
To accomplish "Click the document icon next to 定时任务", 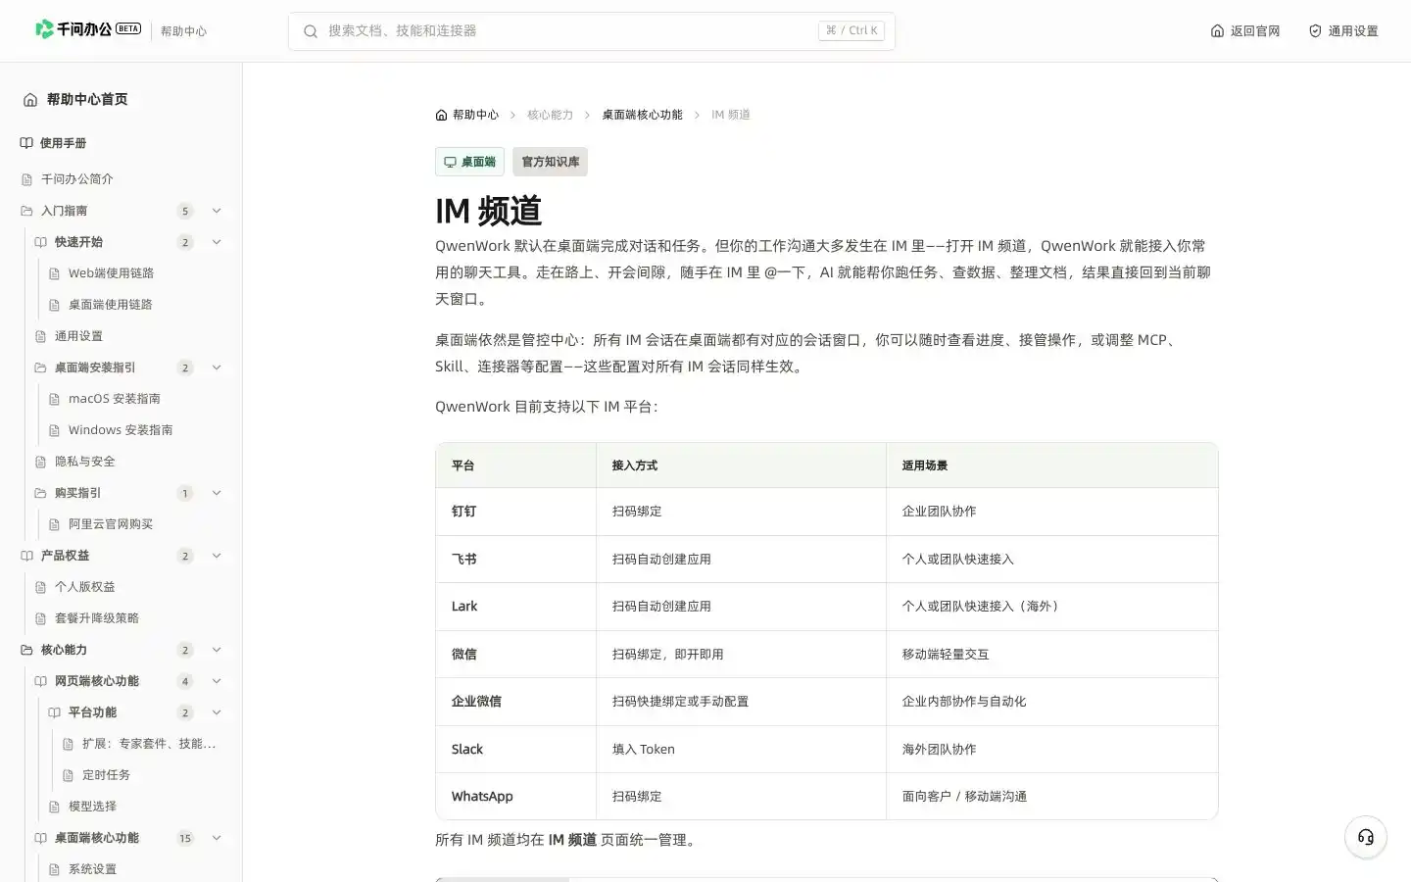I will click(68, 775).
